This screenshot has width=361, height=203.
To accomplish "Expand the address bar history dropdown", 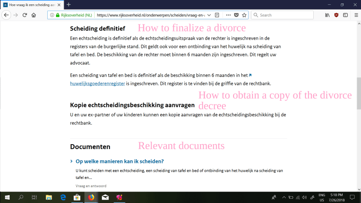I will pos(208,15).
